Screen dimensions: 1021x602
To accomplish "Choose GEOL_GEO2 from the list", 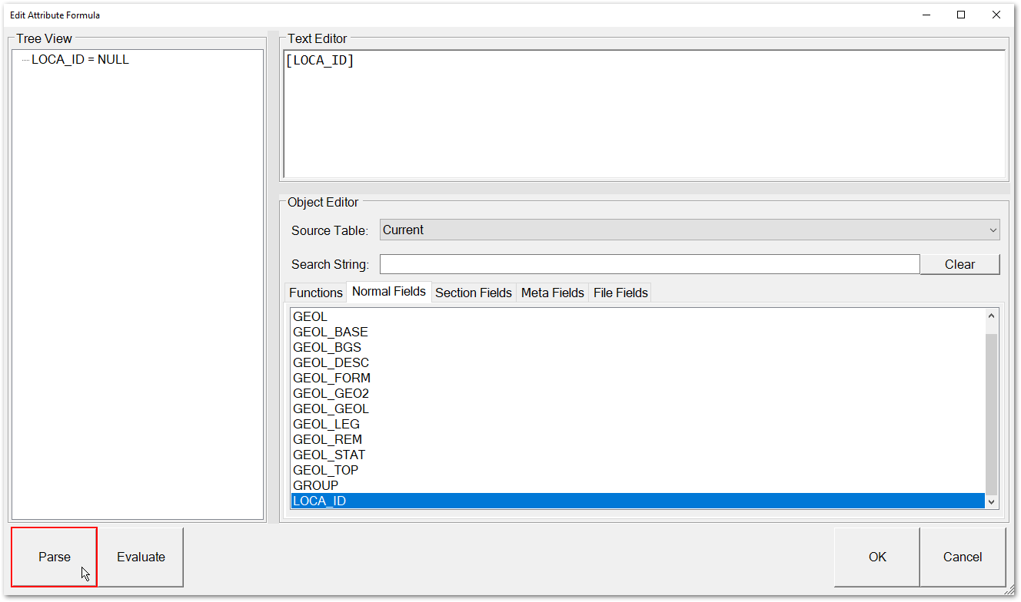I will [x=637, y=393].
